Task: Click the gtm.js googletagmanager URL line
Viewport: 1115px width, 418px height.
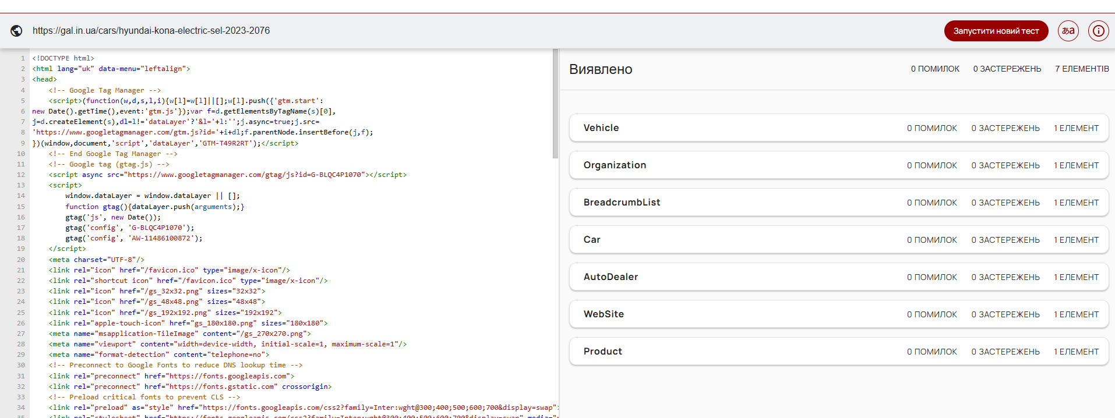Action: 202,132
